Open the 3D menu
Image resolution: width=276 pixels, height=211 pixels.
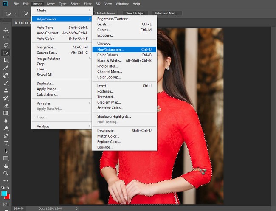98,4
